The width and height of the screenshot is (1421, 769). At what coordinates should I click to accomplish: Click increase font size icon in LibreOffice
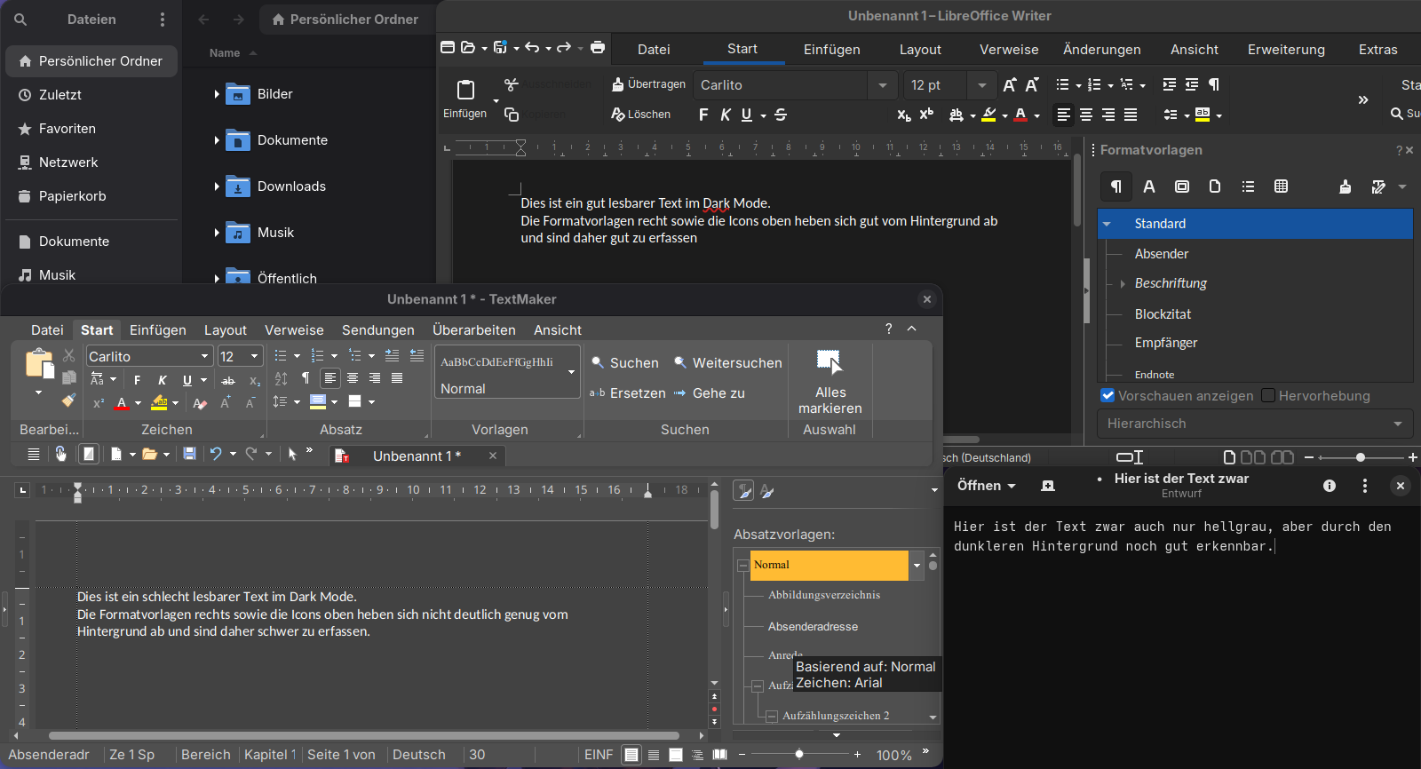pyautogui.click(x=1009, y=85)
